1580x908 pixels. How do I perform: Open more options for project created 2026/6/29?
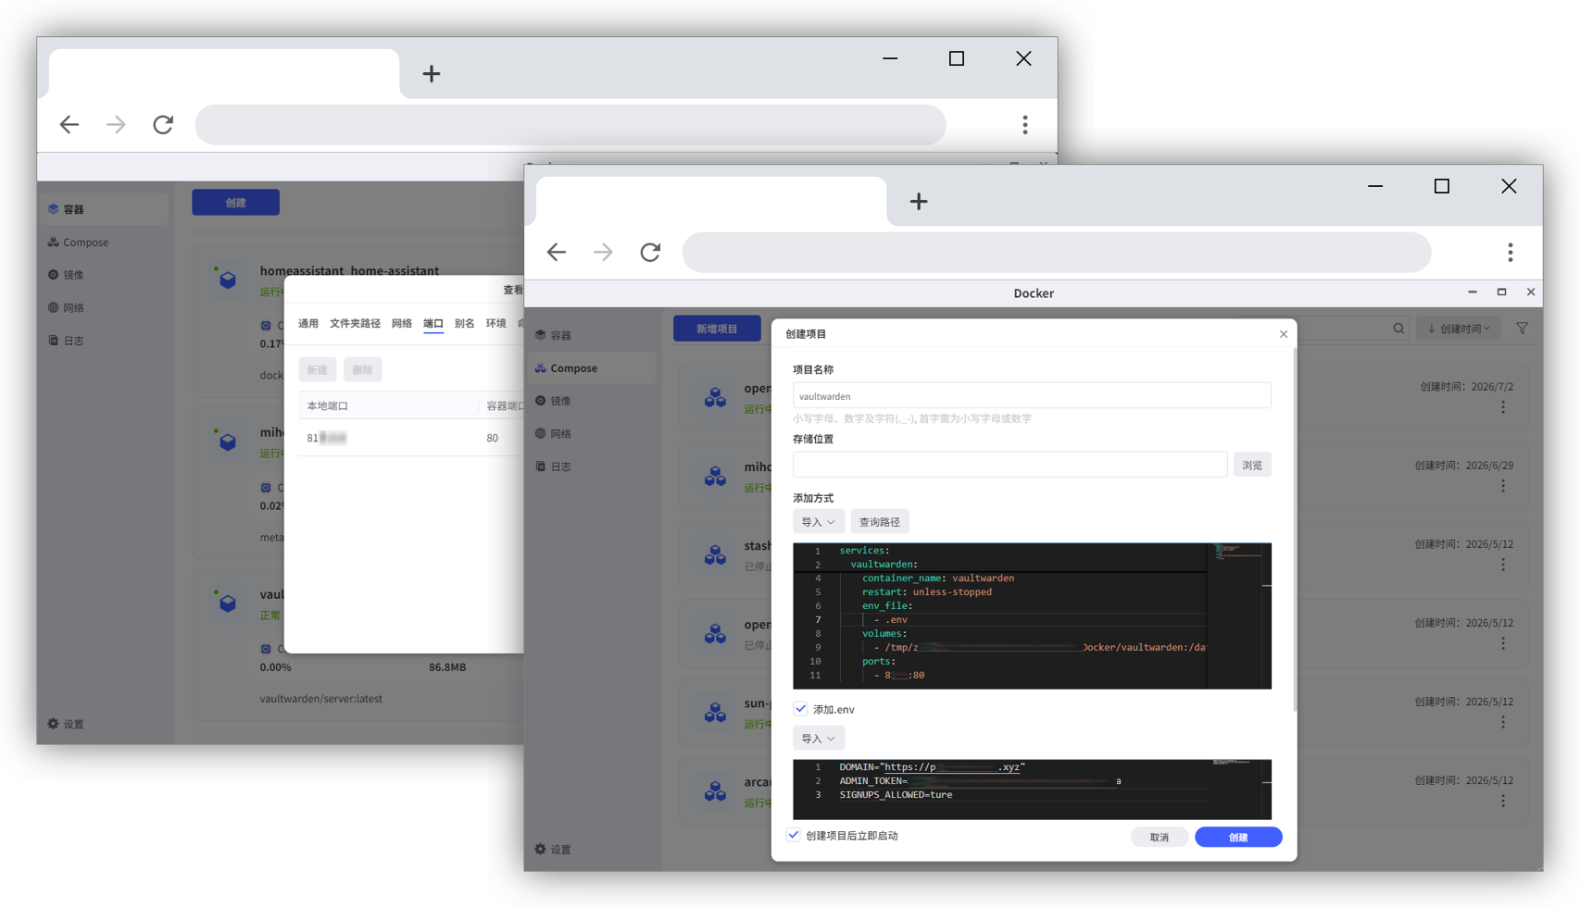pyautogui.click(x=1503, y=486)
